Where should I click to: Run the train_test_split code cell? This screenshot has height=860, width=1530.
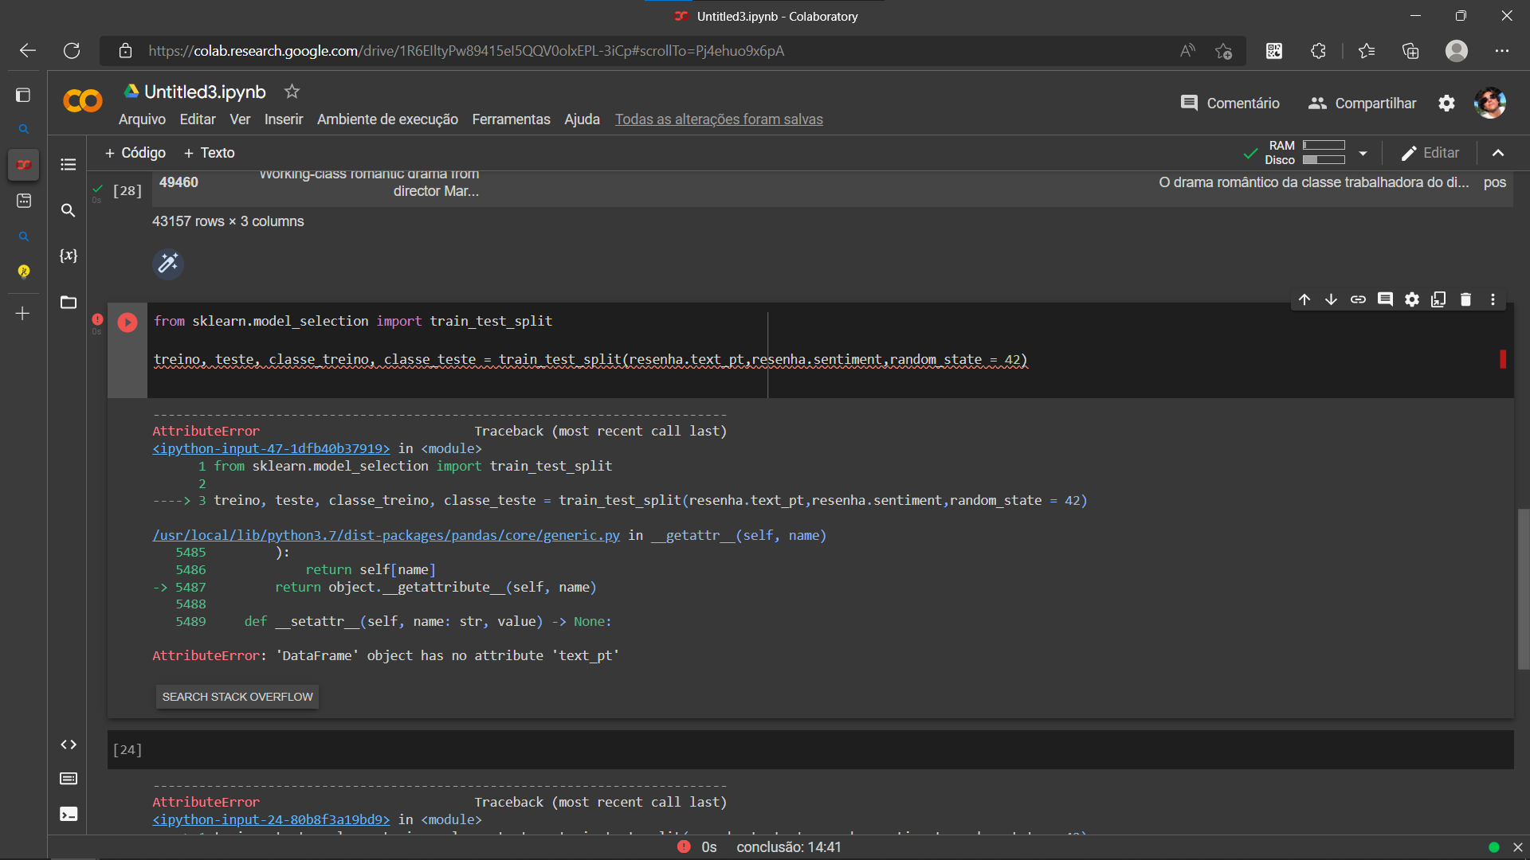[x=127, y=322]
